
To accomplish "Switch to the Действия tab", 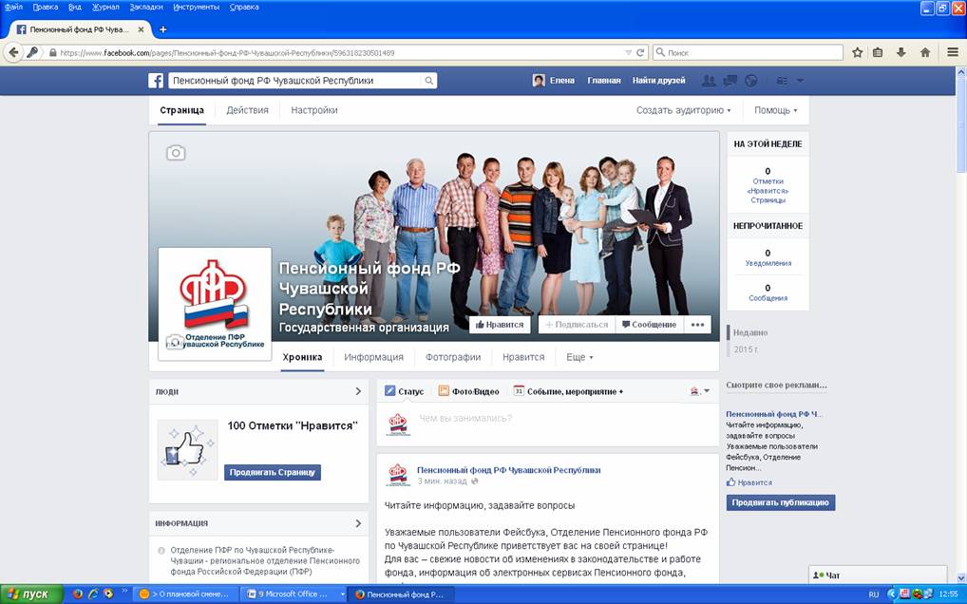I will pos(247,110).
